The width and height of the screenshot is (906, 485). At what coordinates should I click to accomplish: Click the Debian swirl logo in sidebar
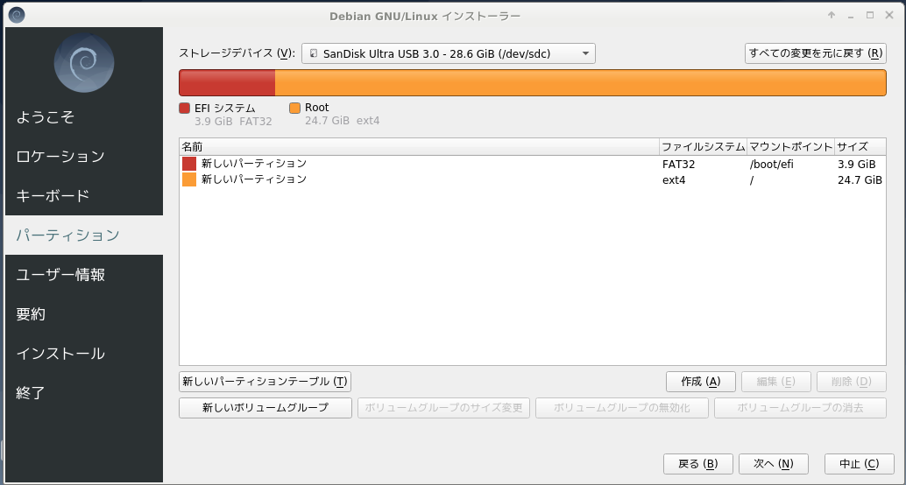(x=84, y=62)
